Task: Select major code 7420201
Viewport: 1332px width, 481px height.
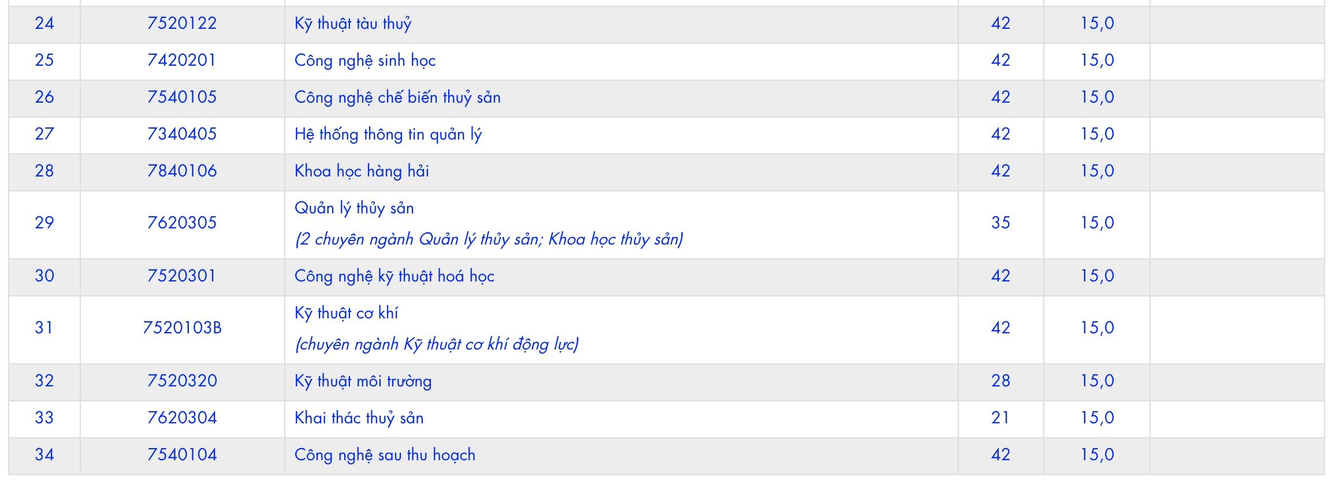Action: (181, 61)
